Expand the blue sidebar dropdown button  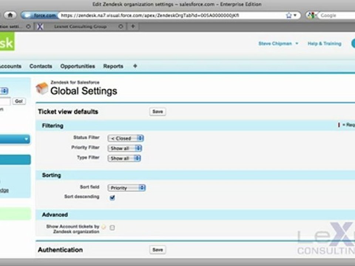pyautogui.click(x=15, y=139)
